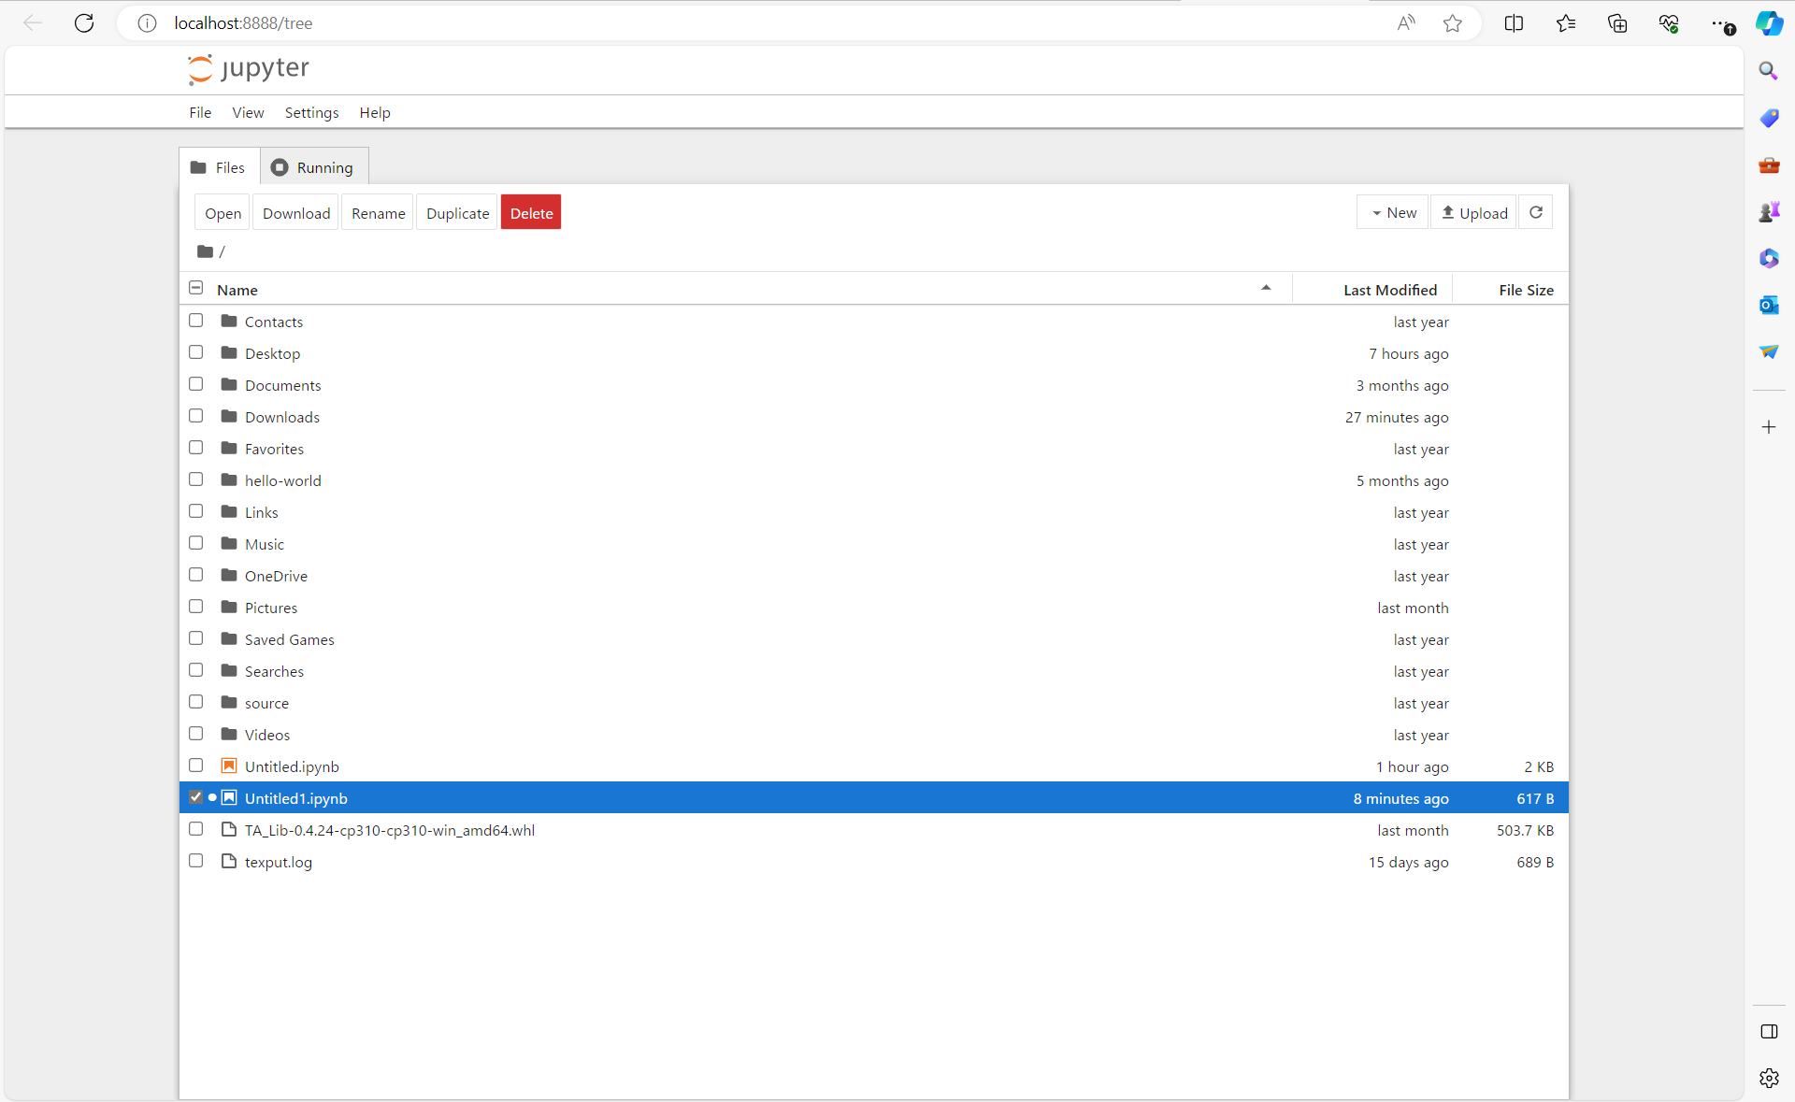Click the root folder breadcrumb icon

205,251
